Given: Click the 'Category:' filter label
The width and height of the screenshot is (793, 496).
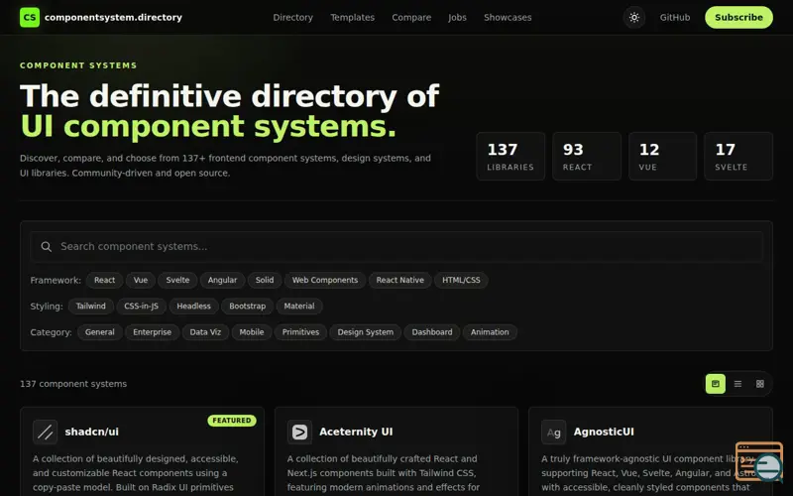Looking at the screenshot, I should tap(52, 332).
